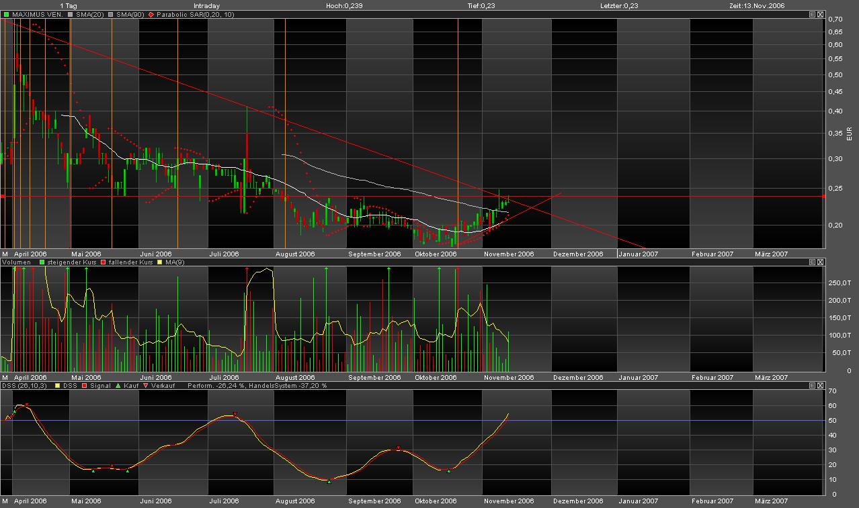Toggle the green MAXIMUS VEN. series square

point(6,14)
